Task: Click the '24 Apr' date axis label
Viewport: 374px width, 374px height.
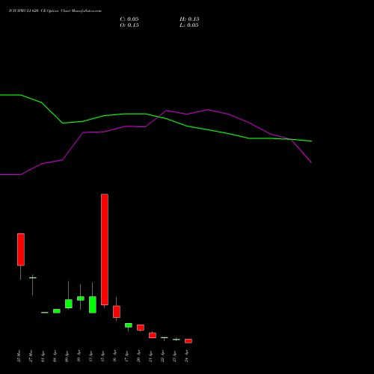Action: point(187,356)
